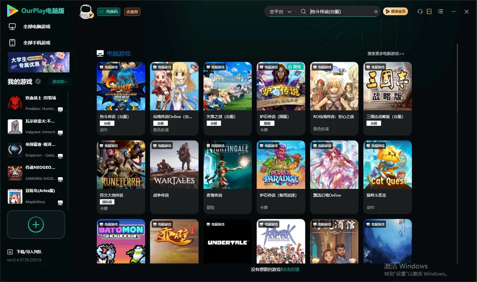Expand the 全平台 platform dropdown
477x282 pixels.
(280, 11)
